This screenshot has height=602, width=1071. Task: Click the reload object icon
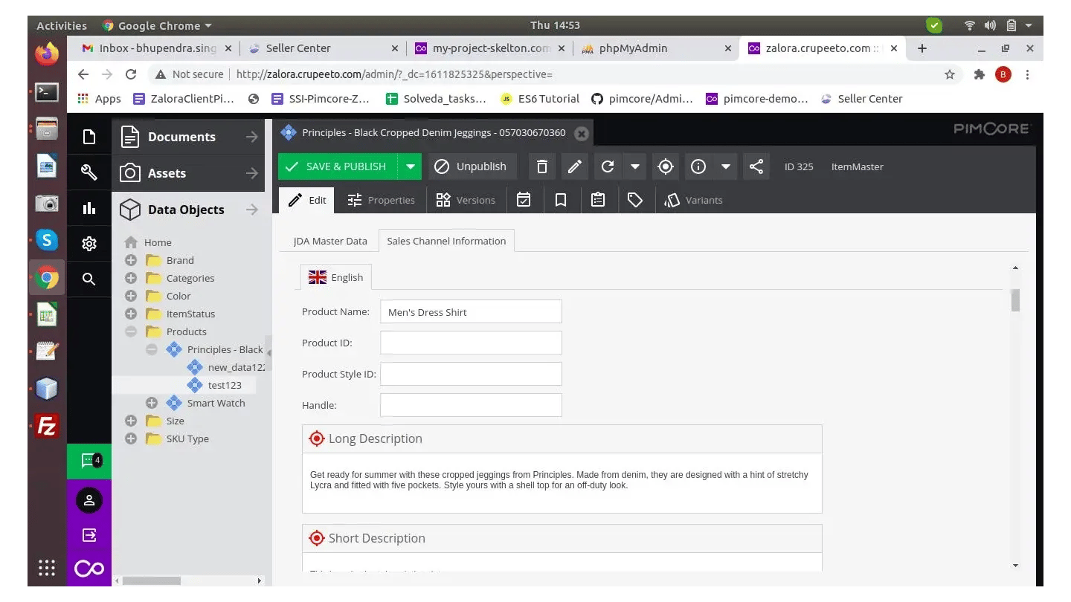click(608, 166)
